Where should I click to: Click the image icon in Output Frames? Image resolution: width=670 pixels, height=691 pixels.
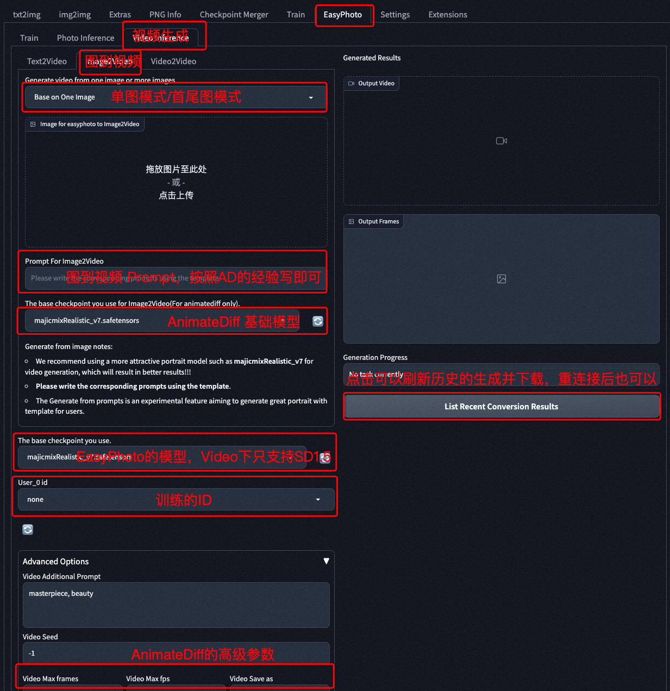[x=501, y=279]
